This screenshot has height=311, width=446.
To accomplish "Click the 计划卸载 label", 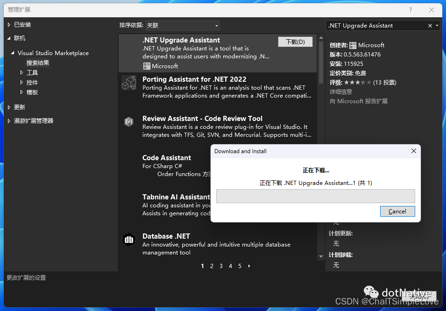I will (340, 255).
